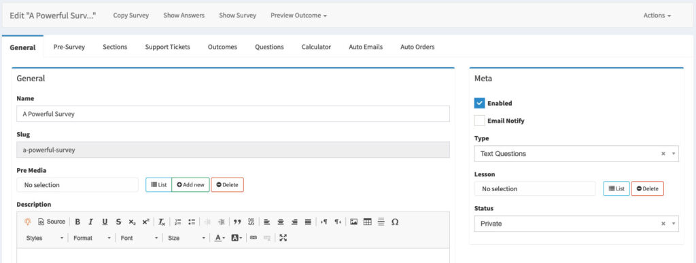Insert an image in the description

(x=353, y=222)
